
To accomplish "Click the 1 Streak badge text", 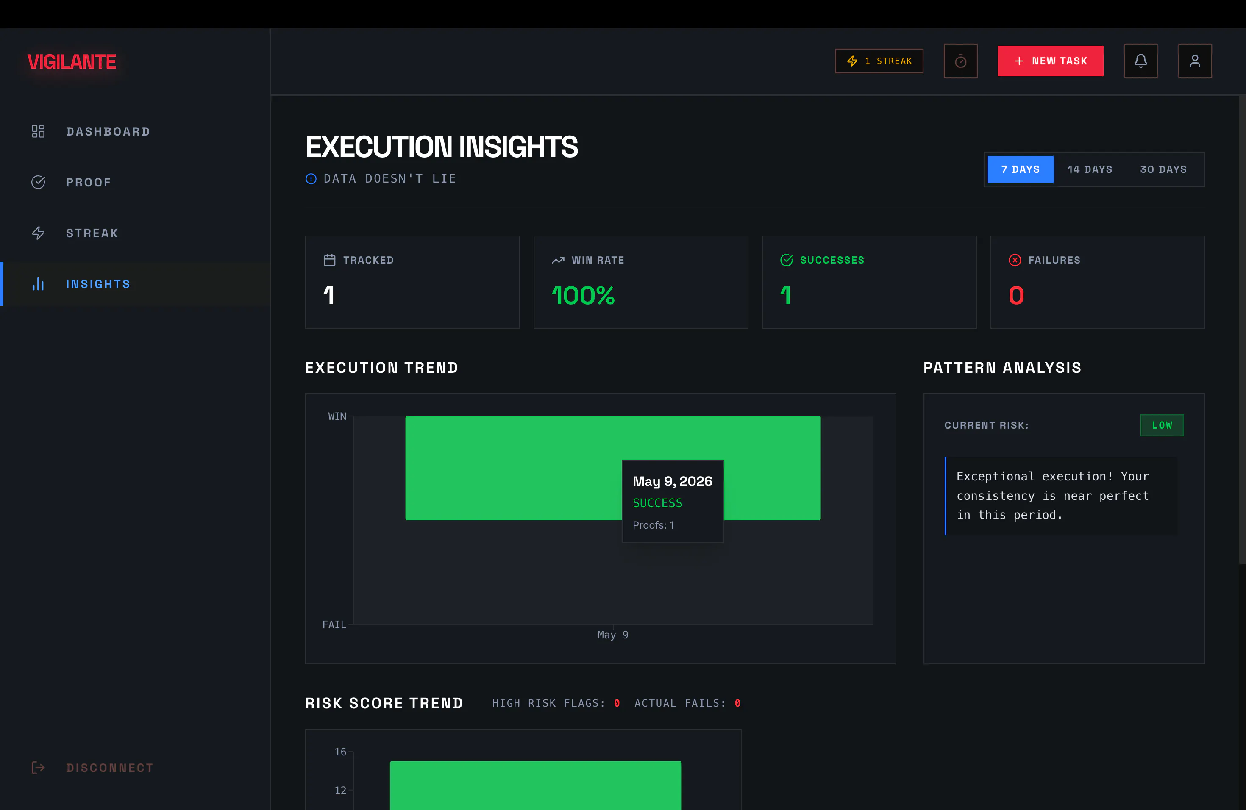I will click(x=888, y=61).
